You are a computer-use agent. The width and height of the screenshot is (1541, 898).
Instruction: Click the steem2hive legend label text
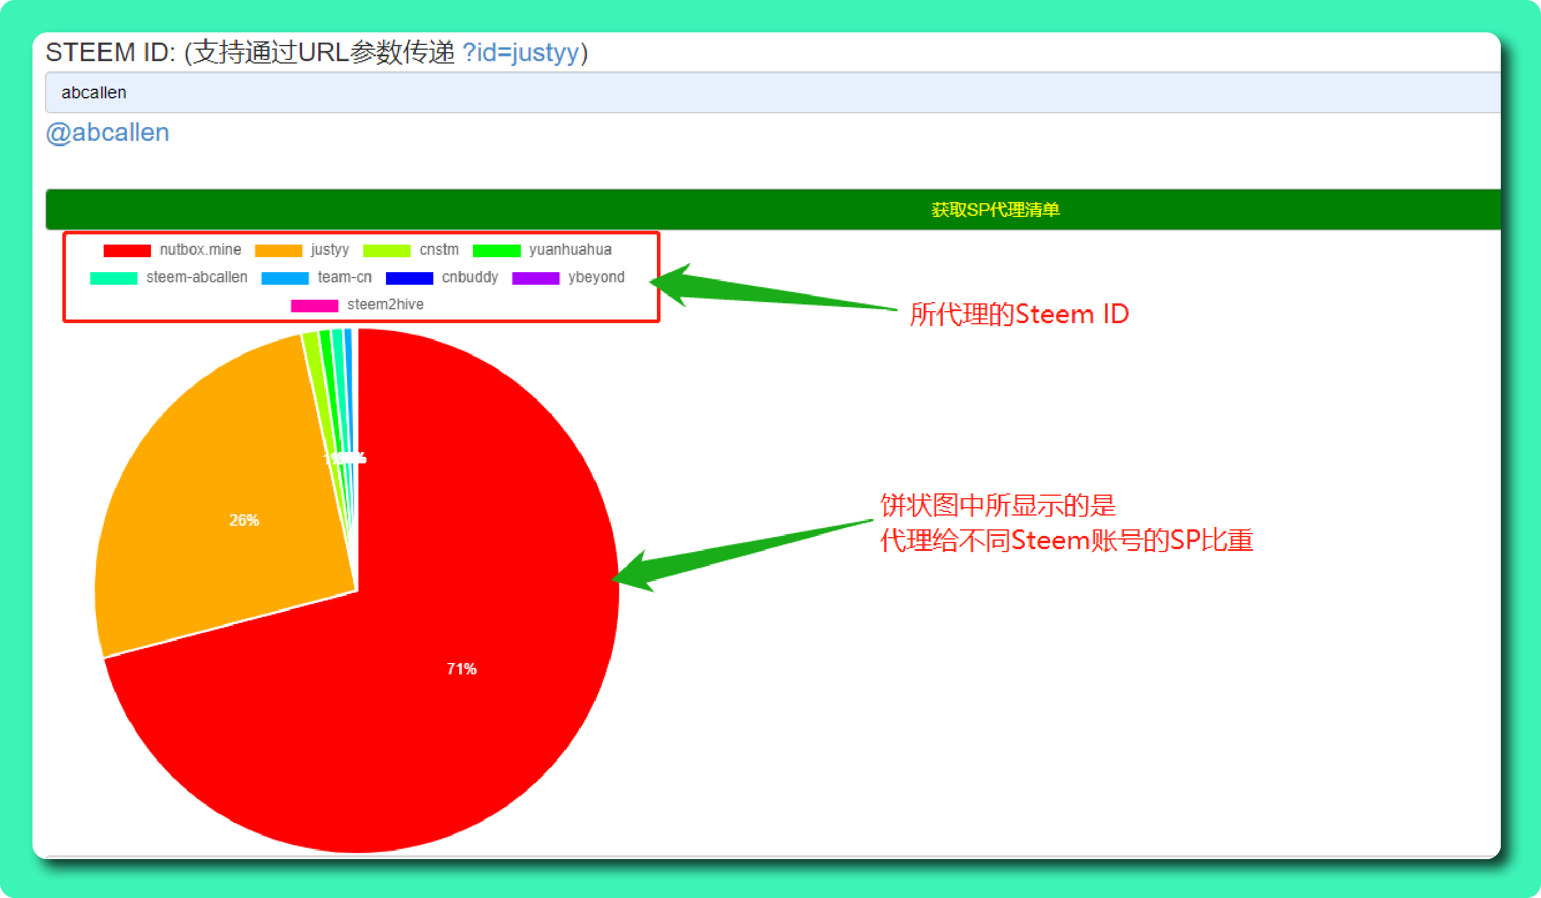tap(385, 305)
